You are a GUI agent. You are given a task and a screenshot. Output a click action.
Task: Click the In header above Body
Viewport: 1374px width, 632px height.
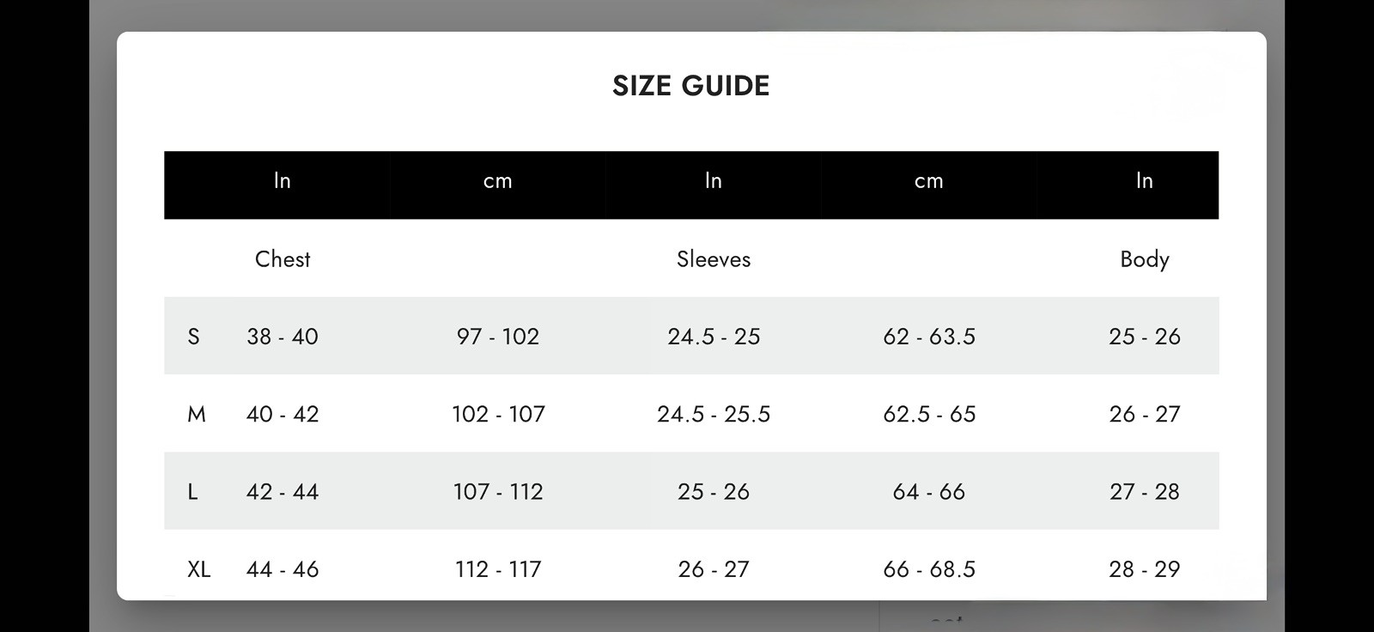pyautogui.click(x=1144, y=181)
